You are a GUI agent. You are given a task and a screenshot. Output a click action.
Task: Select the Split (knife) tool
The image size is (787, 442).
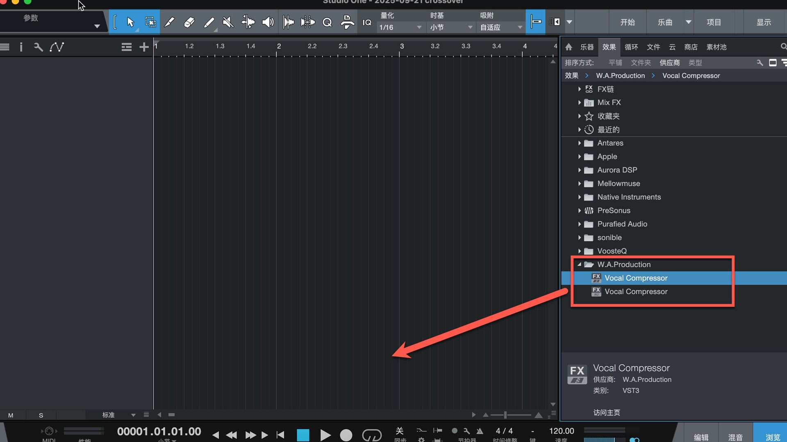tap(170, 22)
